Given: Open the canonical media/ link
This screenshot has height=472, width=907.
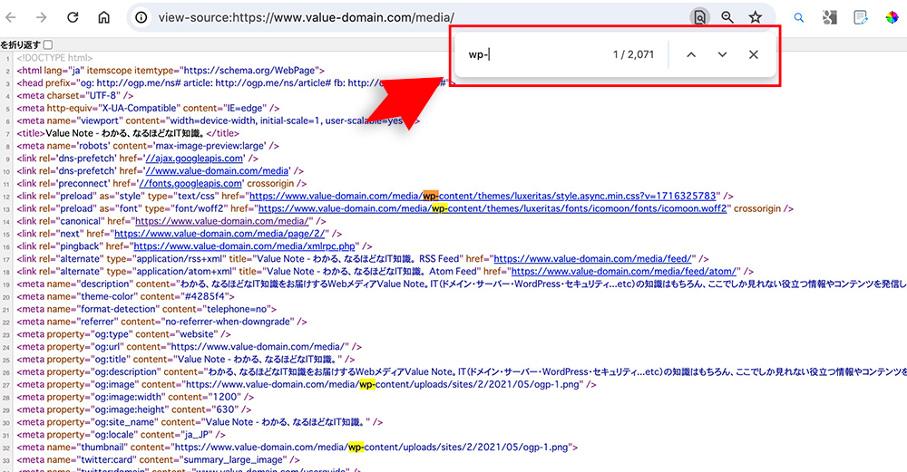Looking at the screenshot, I should (223, 221).
